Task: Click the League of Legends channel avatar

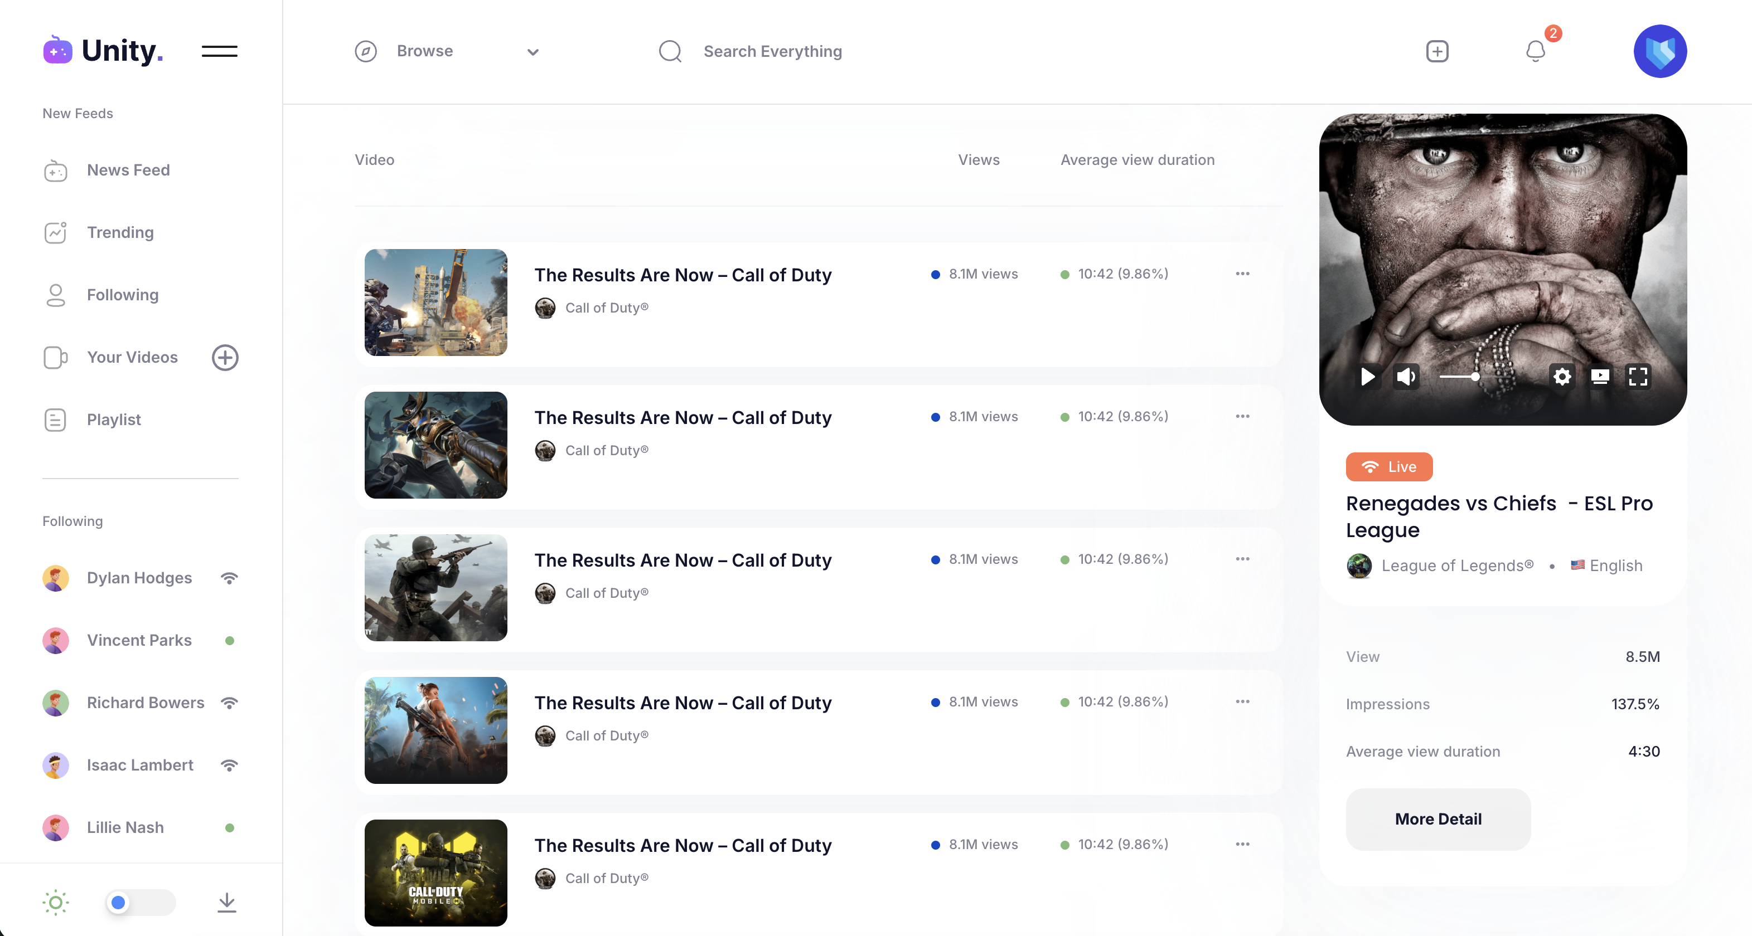Action: (x=1359, y=565)
